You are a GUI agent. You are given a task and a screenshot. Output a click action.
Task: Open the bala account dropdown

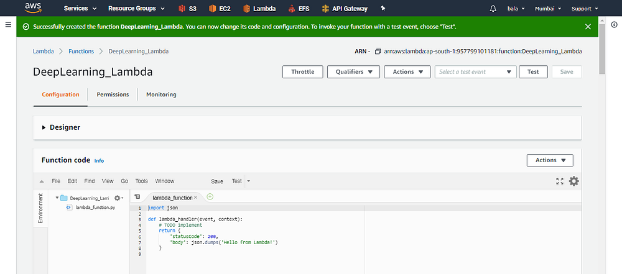pos(516,8)
